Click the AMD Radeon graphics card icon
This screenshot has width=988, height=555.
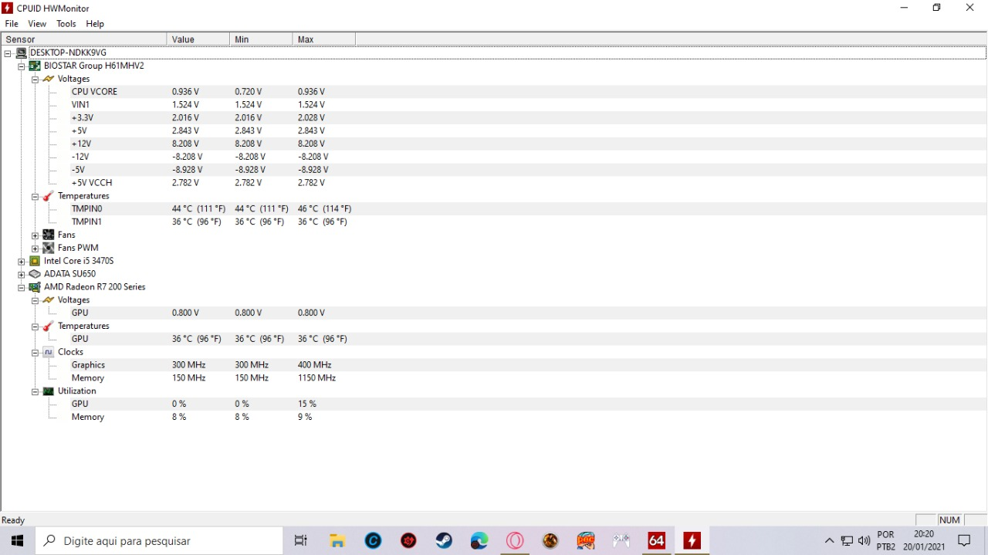pyautogui.click(x=35, y=287)
